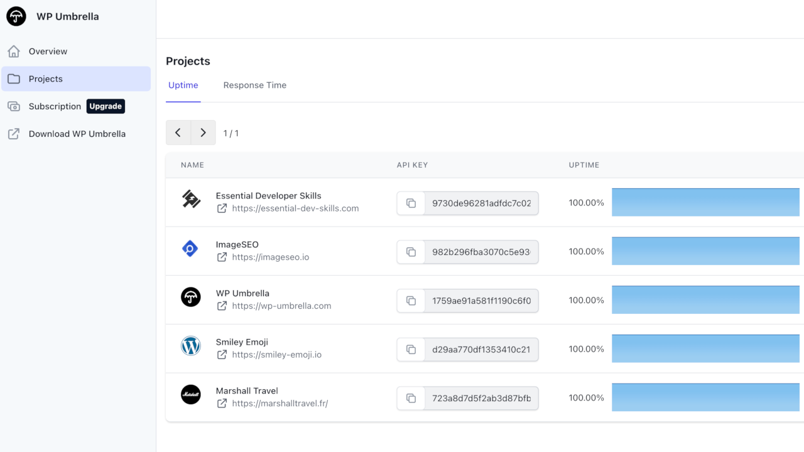
Task: Go to previous page of projects
Action: coord(178,132)
